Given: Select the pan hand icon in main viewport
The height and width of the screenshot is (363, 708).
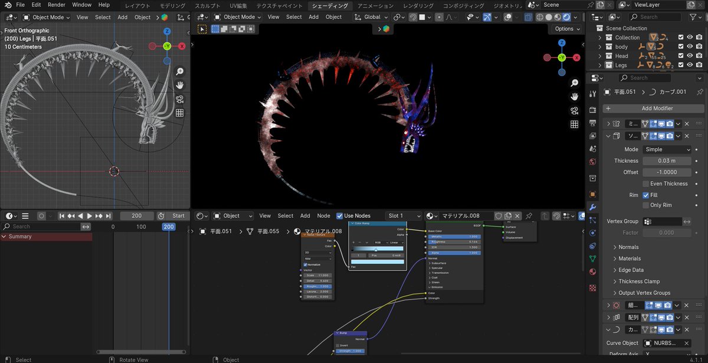Looking at the screenshot, I should tap(574, 97).
